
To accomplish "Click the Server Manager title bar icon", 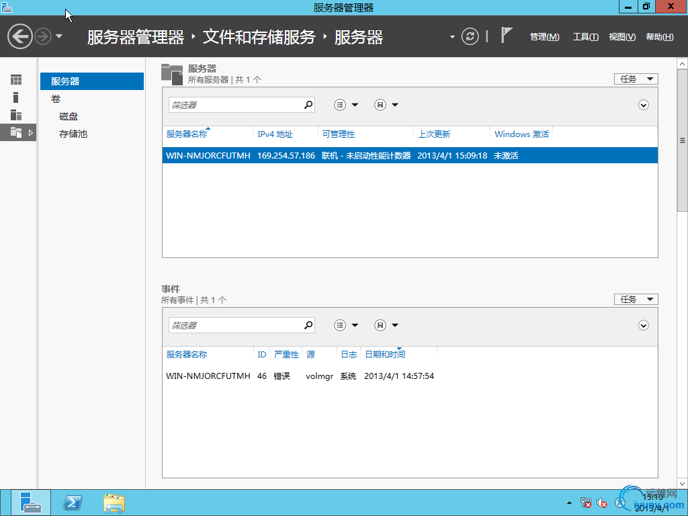I will coord(7,7).
